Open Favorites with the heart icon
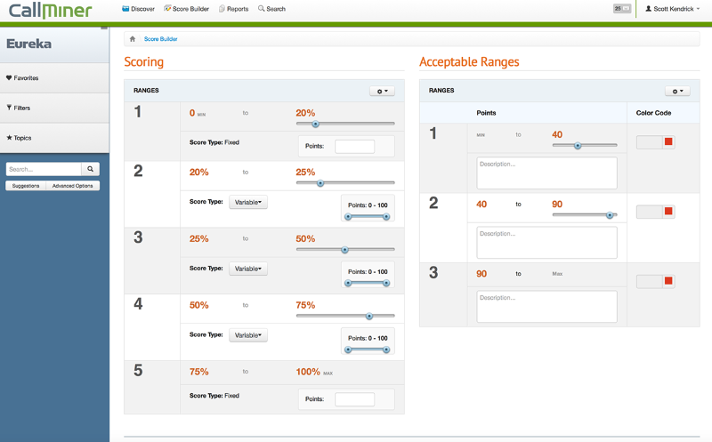 click(x=23, y=78)
